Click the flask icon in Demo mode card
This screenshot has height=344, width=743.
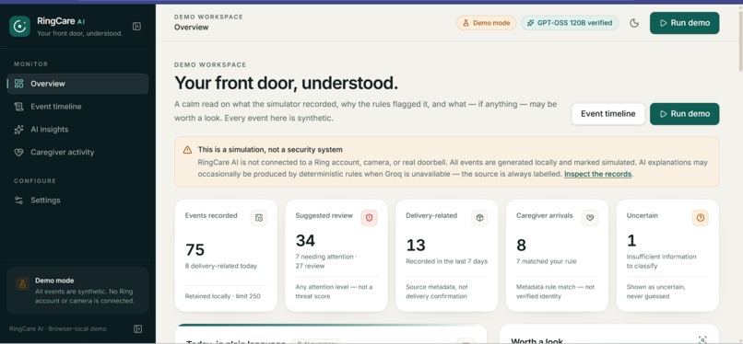[22, 283]
